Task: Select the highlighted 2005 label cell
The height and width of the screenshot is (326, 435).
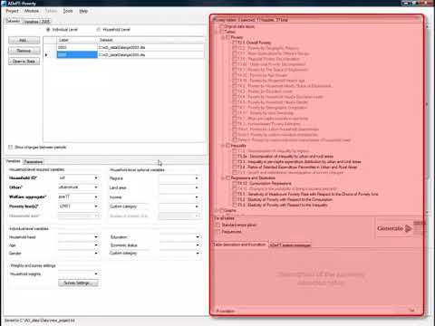Action: pyautogui.click(x=77, y=54)
